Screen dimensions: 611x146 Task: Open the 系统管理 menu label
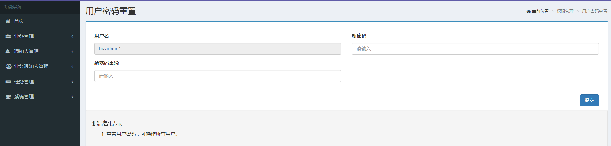click(x=24, y=97)
